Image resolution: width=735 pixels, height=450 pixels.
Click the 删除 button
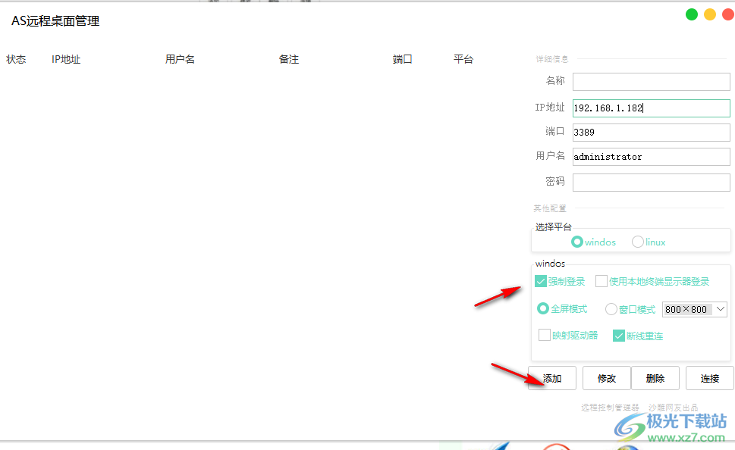[655, 378]
